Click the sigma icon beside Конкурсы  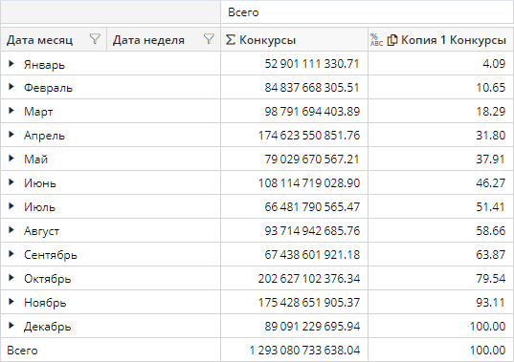pos(231,40)
